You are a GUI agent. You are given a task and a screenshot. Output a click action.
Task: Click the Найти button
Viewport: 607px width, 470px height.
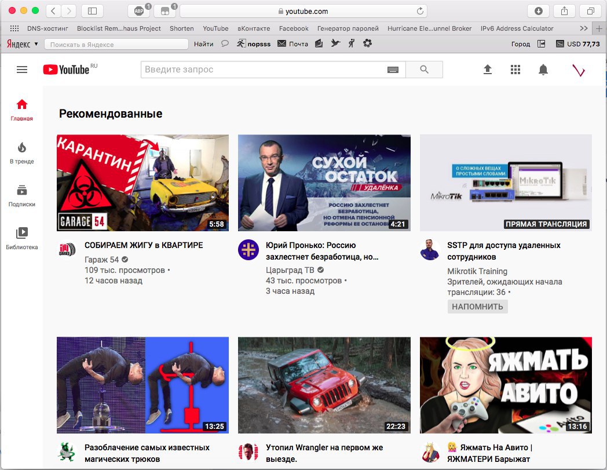click(x=204, y=44)
